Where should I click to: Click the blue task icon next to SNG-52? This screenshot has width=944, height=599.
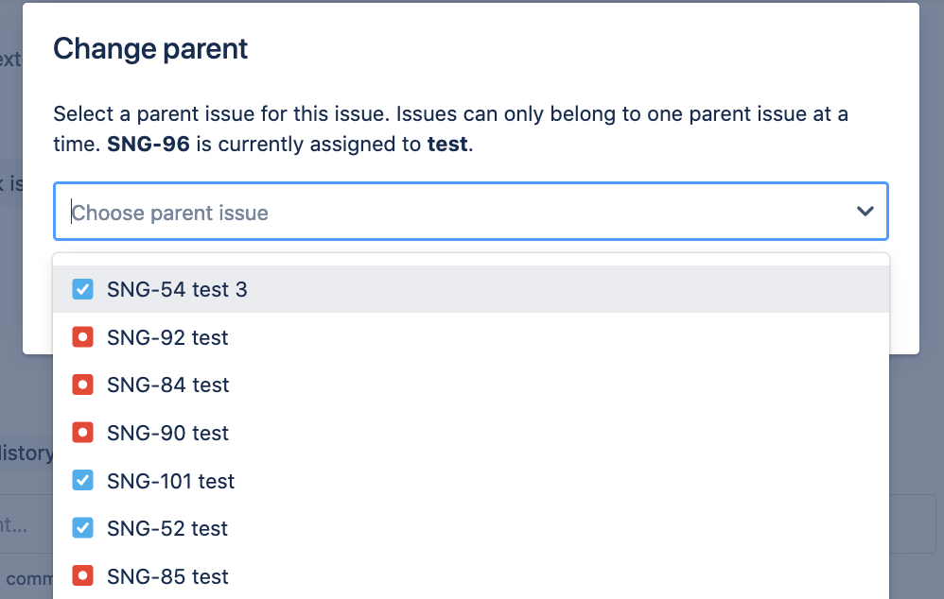82,528
